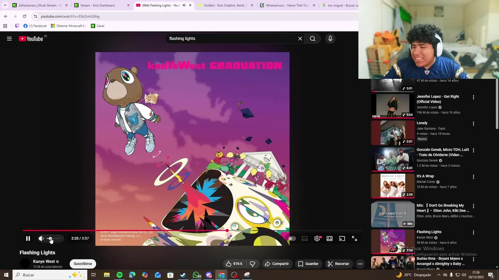This screenshot has height=280, width=499.
Task: Go to the YouTube home logo
Action: point(31,38)
